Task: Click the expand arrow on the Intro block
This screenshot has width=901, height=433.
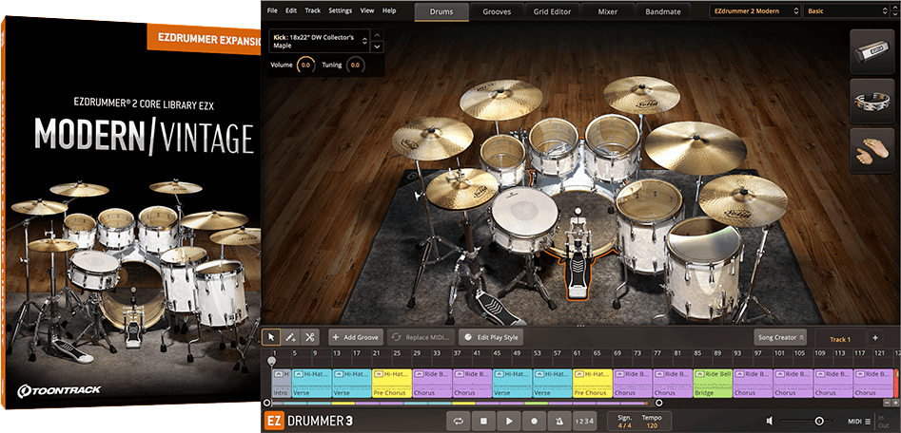Action: pos(279,374)
